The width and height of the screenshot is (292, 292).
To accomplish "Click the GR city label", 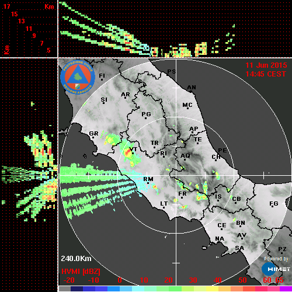I will (x=93, y=134).
